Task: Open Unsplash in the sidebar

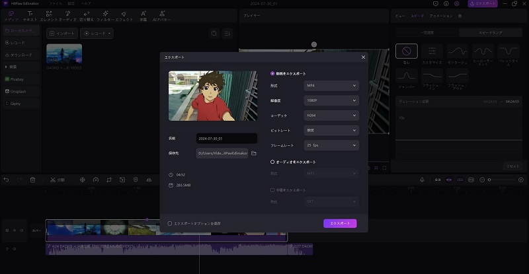Action: tap(21, 91)
